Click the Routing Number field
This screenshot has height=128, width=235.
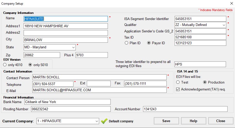[71, 109]
